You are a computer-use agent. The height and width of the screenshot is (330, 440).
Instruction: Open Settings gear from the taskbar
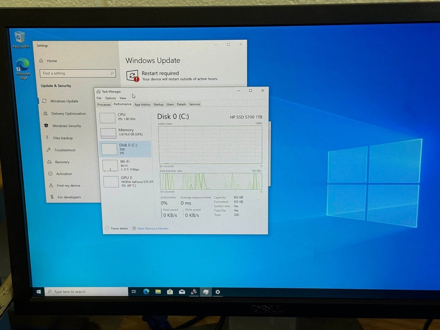click(x=218, y=291)
